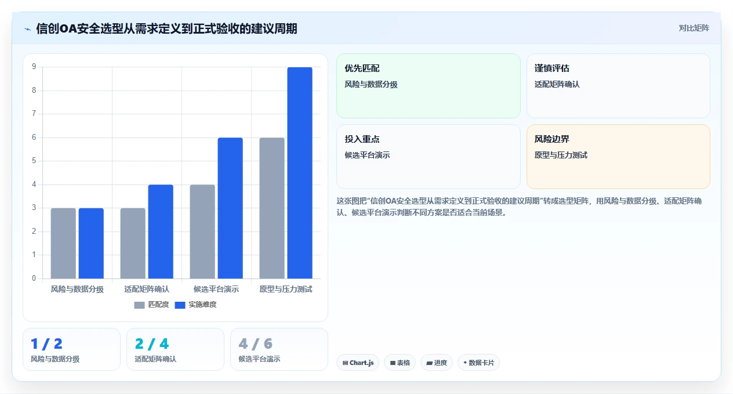
Task: Click the icon inside the 数据卡片 tag
Action: tap(465, 363)
